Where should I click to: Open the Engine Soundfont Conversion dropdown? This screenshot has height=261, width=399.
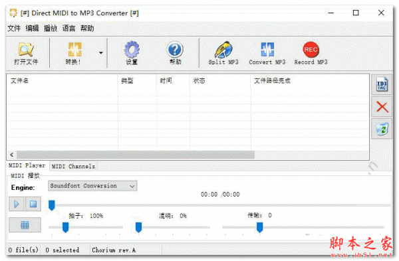click(92, 186)
